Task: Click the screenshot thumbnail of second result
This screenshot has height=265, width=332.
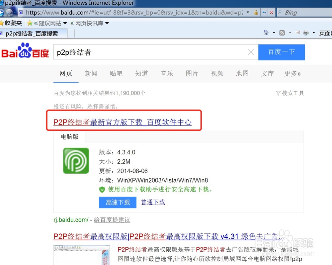Action: (82, 255)
